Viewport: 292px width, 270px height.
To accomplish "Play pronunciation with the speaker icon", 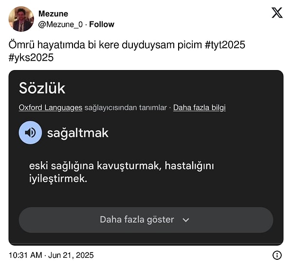I will coord(30,133).
